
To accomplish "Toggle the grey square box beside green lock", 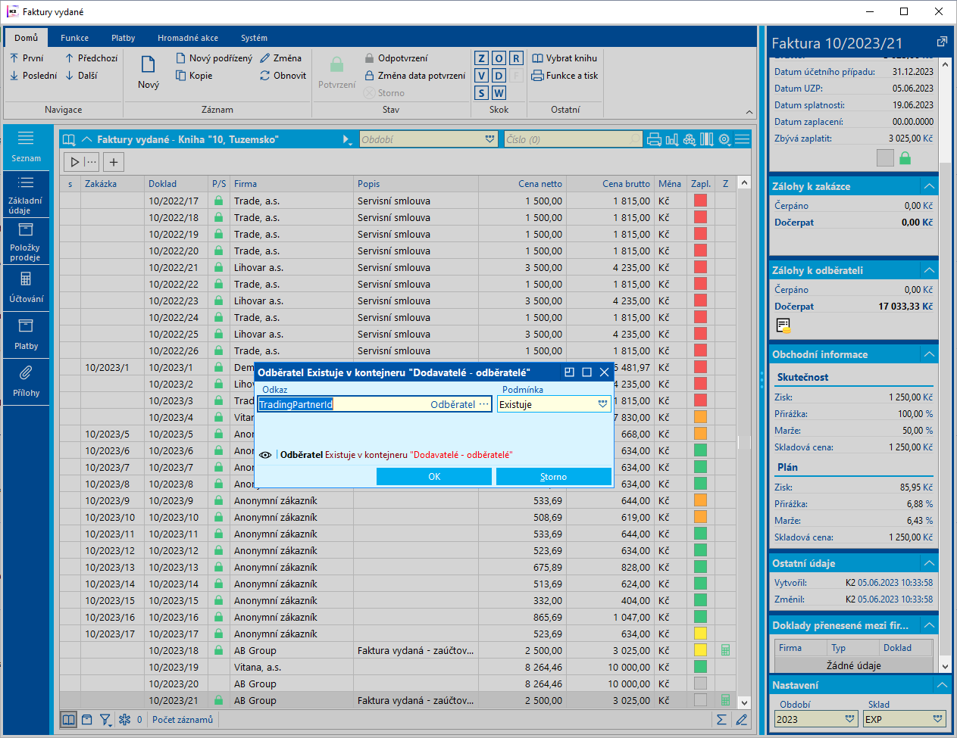I will pos(885,157).
